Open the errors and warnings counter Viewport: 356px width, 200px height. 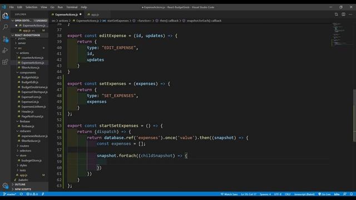coord(32,194)
